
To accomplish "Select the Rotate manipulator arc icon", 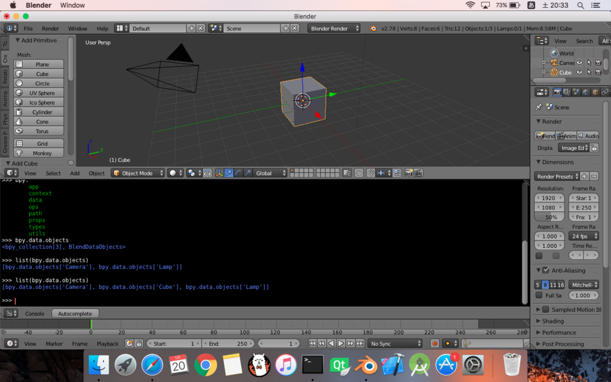I will (238, 173).
